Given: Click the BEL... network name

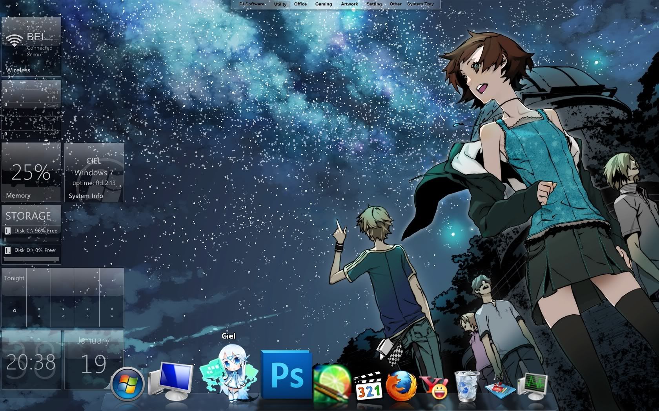Looking at the screenshot, I should (40, 37).
